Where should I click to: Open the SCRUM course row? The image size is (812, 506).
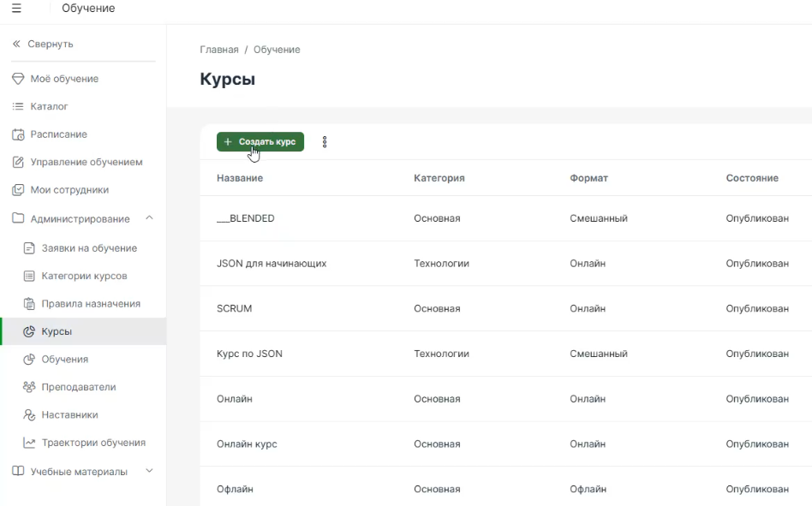pos(235,308)
